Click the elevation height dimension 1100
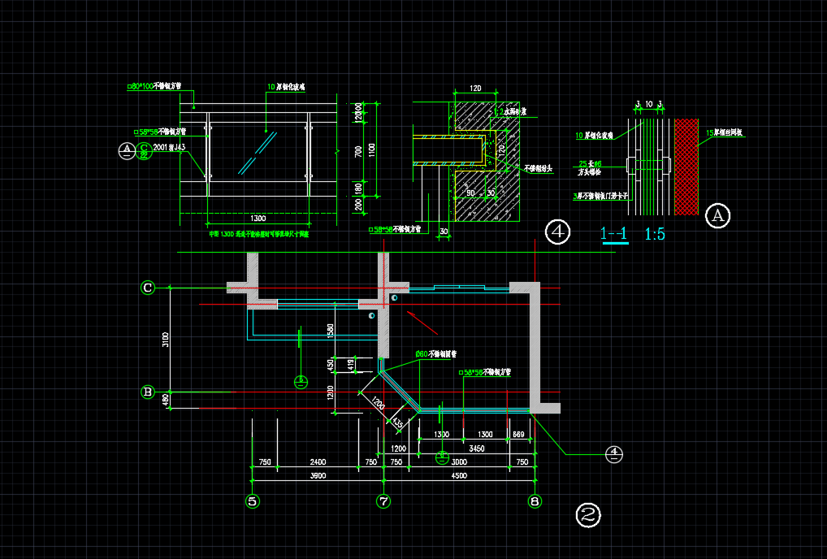Screen dimensions: 827x559 pyautogui.click(x=372, y=151)
